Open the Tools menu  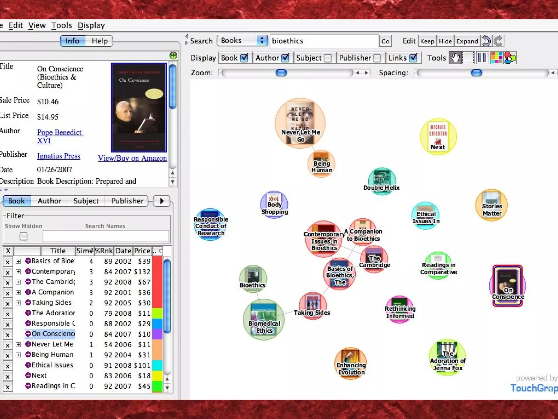62,25
